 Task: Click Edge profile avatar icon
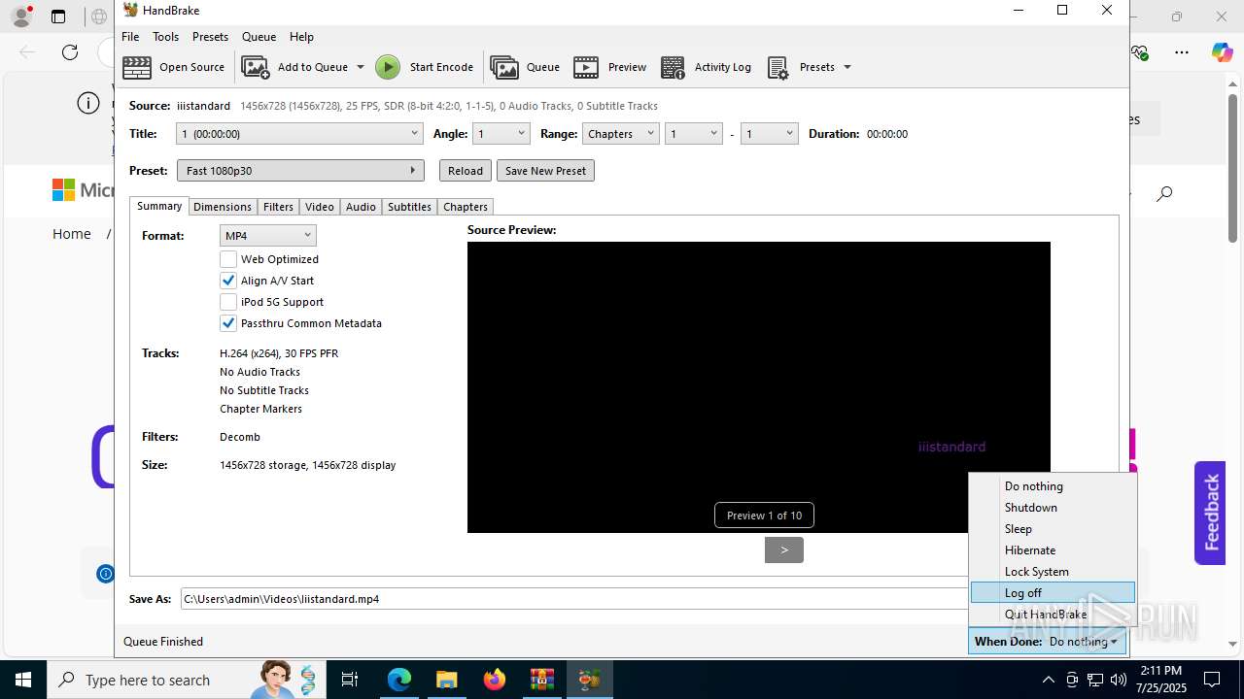click(x=21, y=17)
